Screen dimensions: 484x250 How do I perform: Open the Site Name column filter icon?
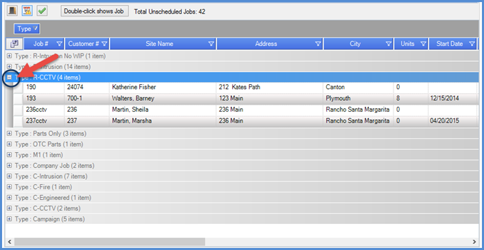(x=211, y=44)
